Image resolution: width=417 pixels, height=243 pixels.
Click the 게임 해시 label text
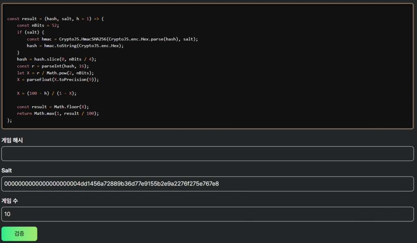tap(12, 140)
